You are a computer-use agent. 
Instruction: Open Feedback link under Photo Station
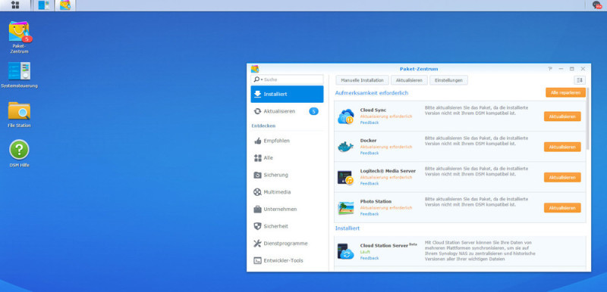pyautogui.click(x=370, y=214)
